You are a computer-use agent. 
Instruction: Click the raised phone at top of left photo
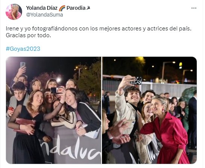click(x=23, y=65)
